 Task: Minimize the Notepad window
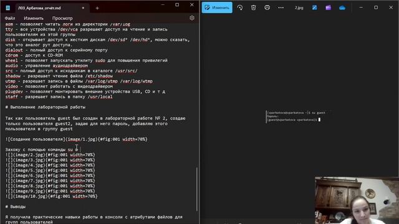(163, 5)
